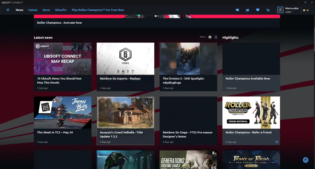The image size is (315, 169).
Task: Open the shopping cart icon
Action: 268,10
